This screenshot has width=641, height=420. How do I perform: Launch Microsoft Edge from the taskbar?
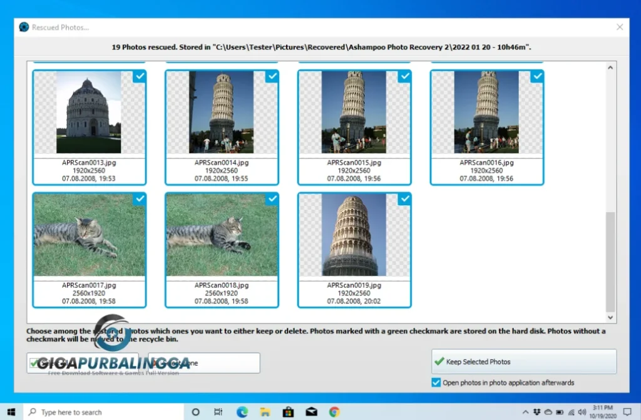click(x=242, y=412)
